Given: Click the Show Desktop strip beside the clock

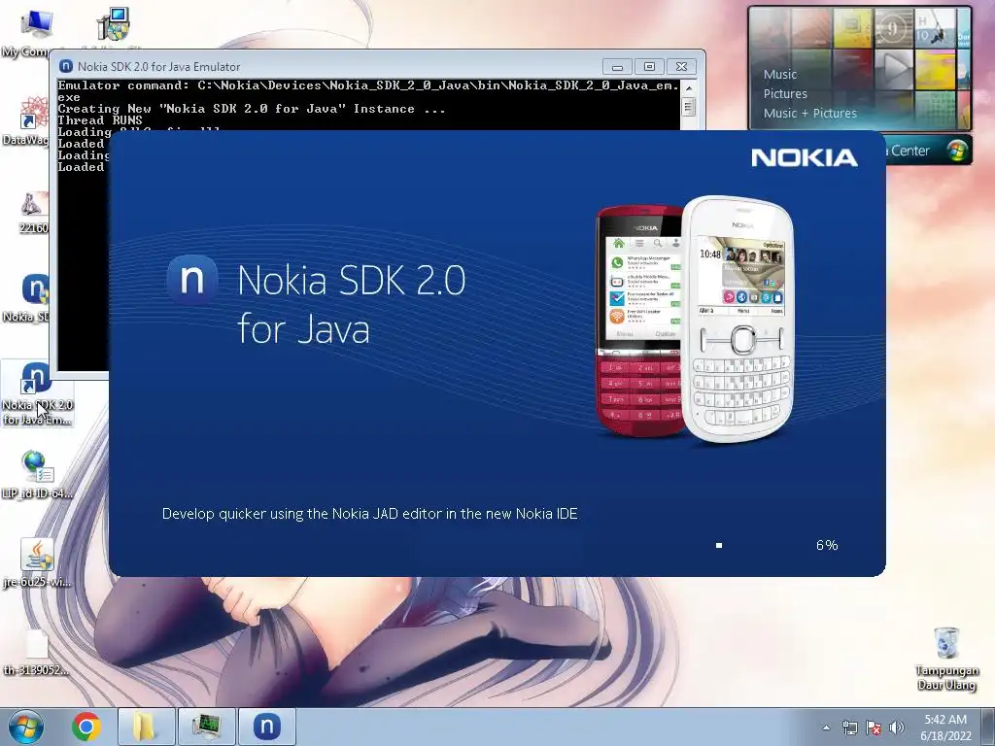Looking at the screenshot, I should click(988, 727).
